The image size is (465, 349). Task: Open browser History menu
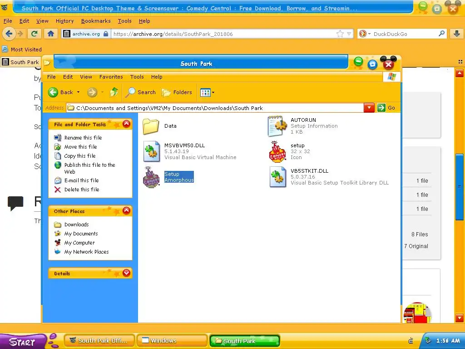pos(64,21)
